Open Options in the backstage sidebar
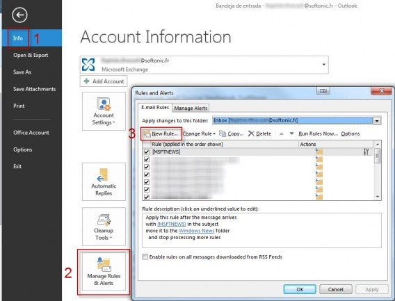Screen dimensions: 395x301 tap(23, 149)
